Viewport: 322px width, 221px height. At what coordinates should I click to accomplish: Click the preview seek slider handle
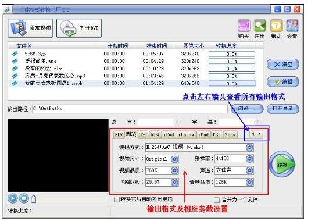pyautogui.click(x=34, y=199)
